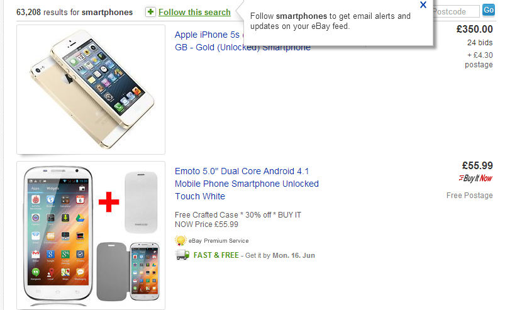Open the Emoto white phone product thumbnail

point(91,235)
